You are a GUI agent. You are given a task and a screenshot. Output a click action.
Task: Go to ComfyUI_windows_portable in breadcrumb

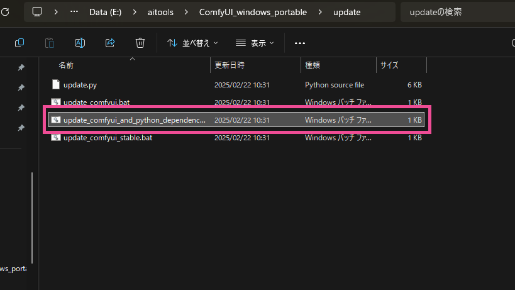[253, 12]
